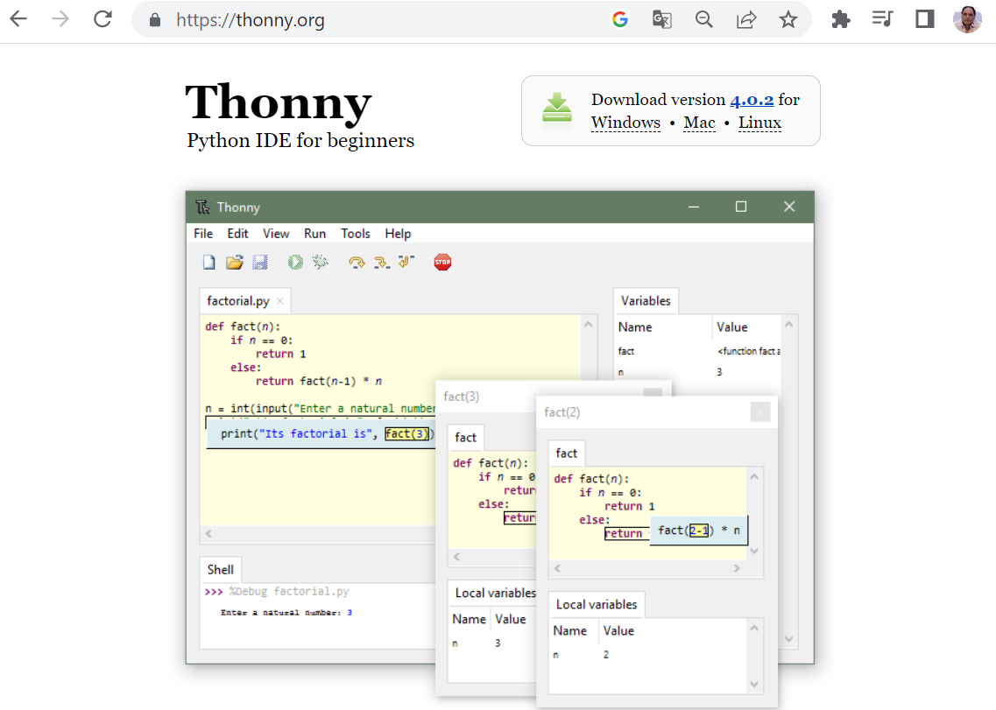Open the File menu in Thonny
This screenshot has height=710, width=996.
[x=203, y=234]
